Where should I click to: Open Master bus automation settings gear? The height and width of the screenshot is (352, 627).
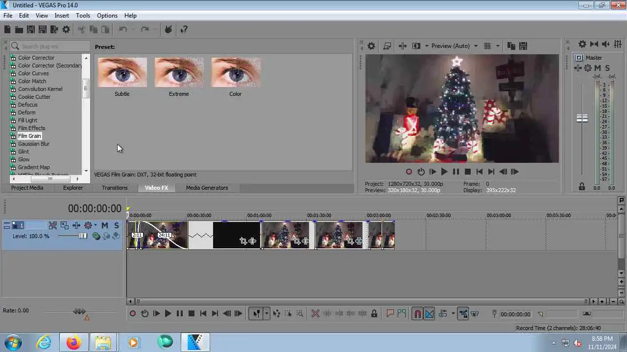pos(588,68)
